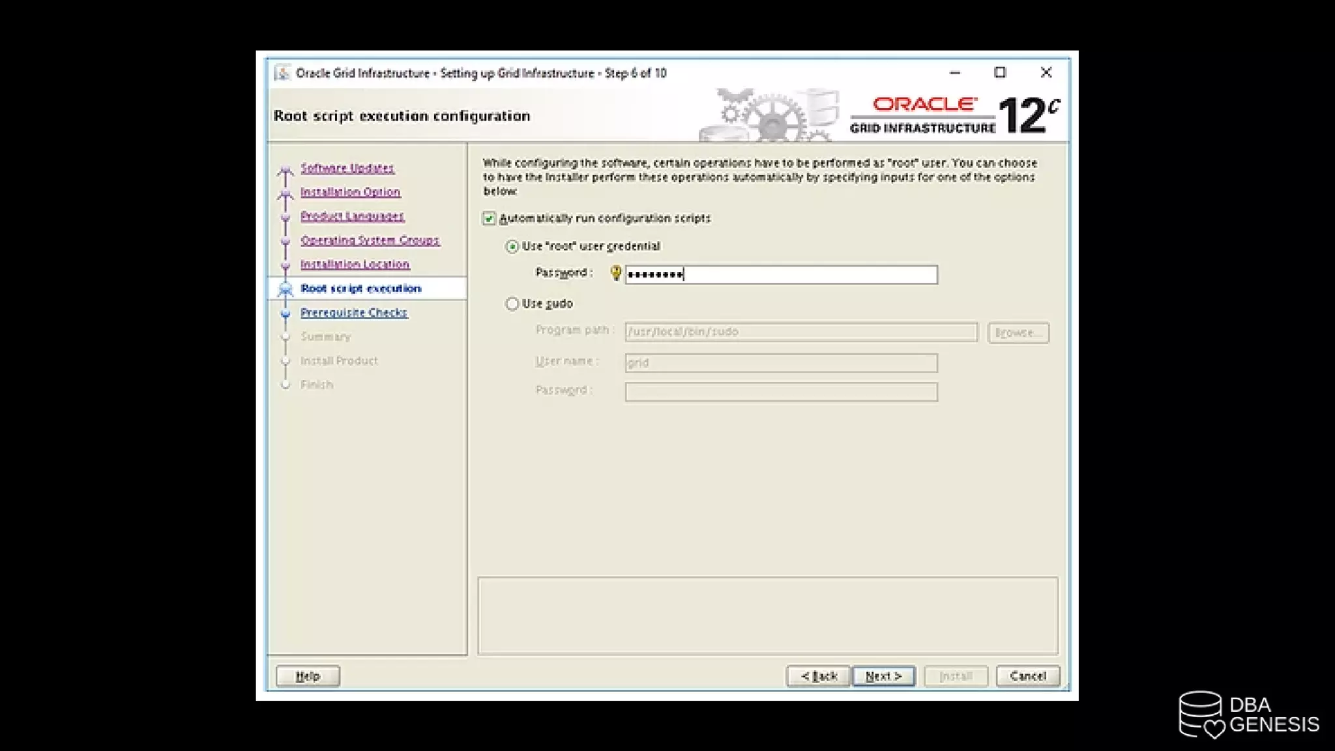This screenshot has width=1335, height=751.
Task: Jump to Operating System Groups step
Action: coord(370,241)
